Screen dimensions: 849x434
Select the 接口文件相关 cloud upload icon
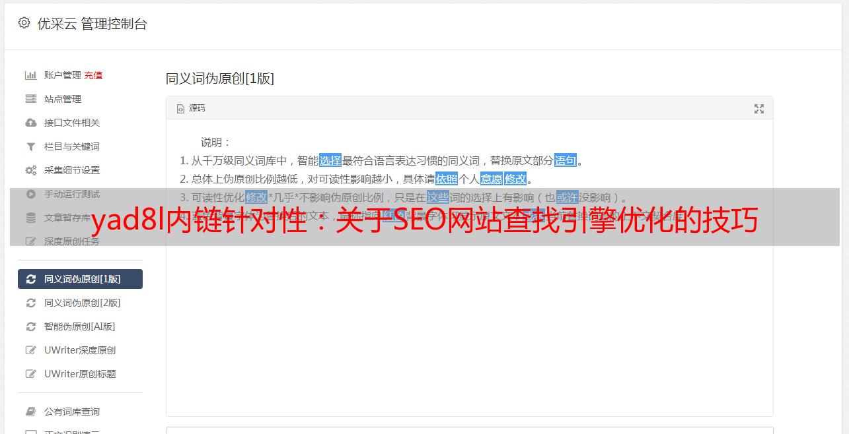(30, 123)
